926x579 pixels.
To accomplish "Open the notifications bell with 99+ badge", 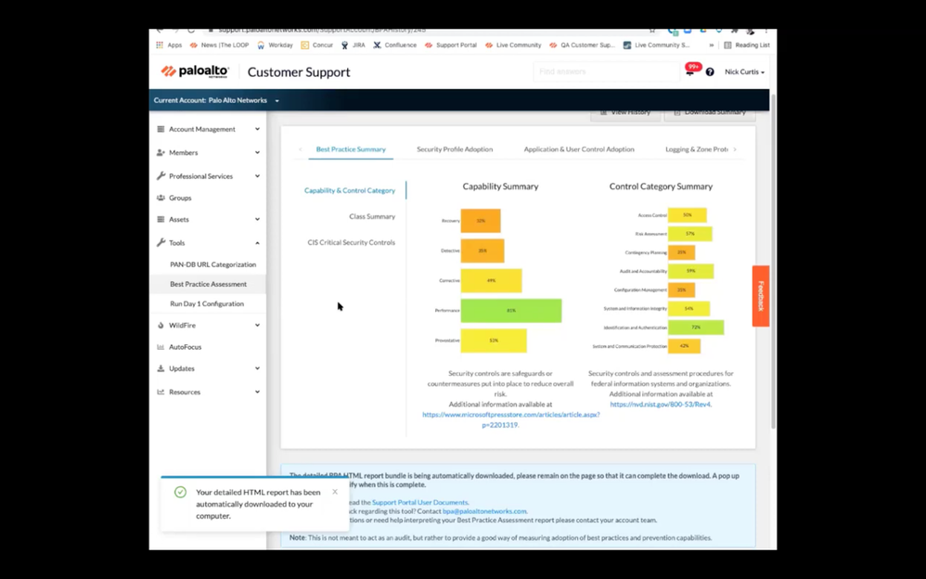I will [689, 72].
